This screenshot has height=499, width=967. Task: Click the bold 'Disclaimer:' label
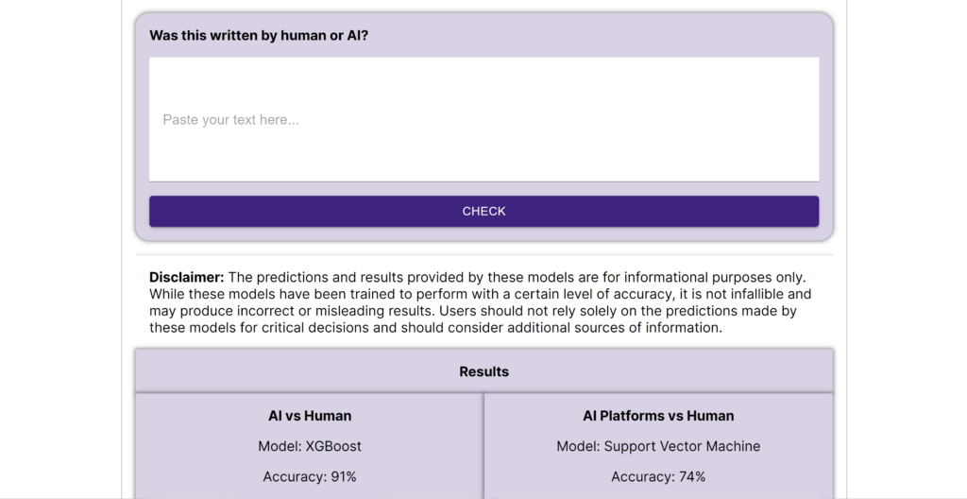point(186,278)
